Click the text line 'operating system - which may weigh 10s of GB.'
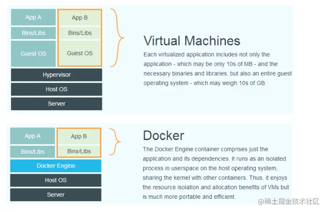326x212 pixels. (205, 83)
